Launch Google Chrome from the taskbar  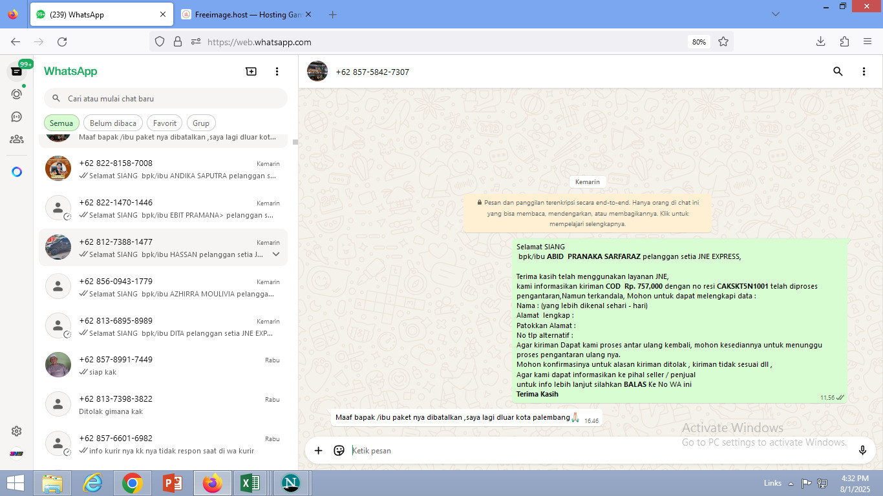pyautogui.click(x=133, y=483)
